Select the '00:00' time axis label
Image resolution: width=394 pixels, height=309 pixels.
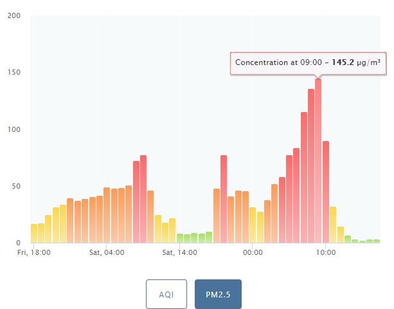[x=253, y=252]
